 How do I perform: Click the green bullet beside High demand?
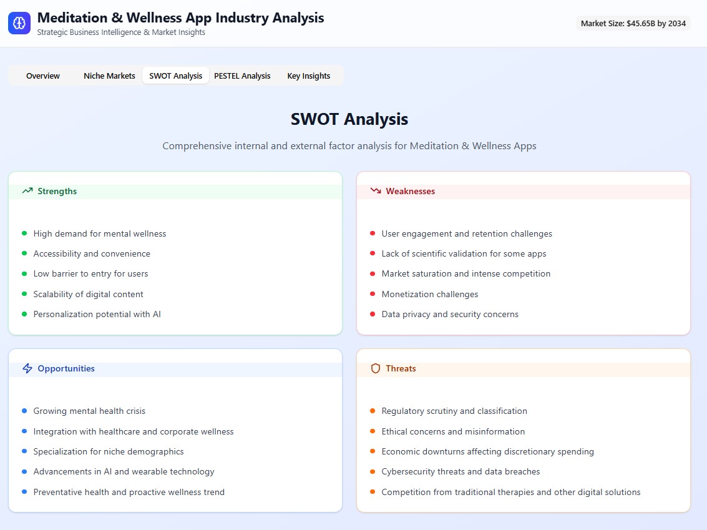pyautogui.click(x=24, y=233)
